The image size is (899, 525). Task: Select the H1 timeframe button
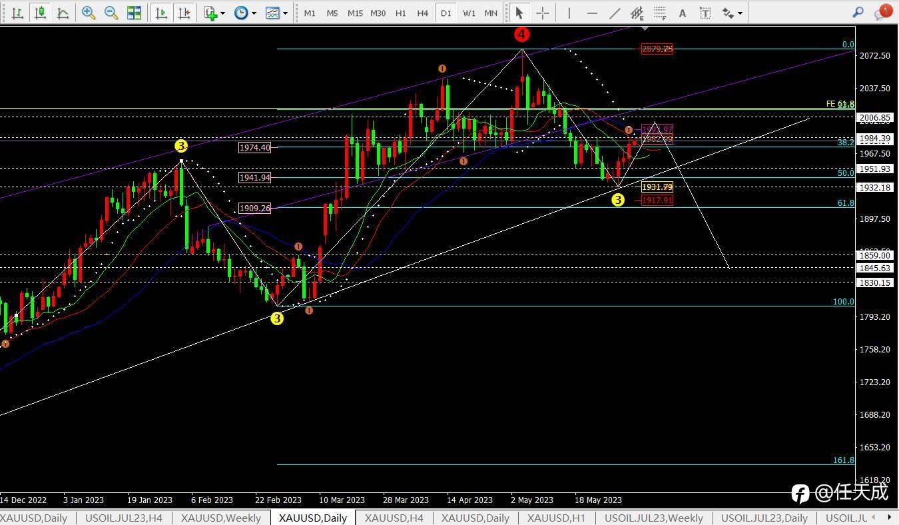click(400, 13)
